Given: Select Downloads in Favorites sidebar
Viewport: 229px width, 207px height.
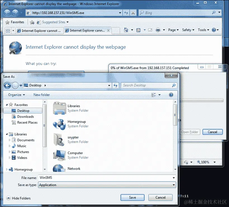Looking at the screenshot, I should point(23,117).
